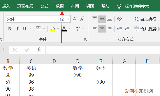The width and height of the screenshot is (160, 96).
Task: Open fill color dropdown arrow
Action: click(x=58, y=29)
